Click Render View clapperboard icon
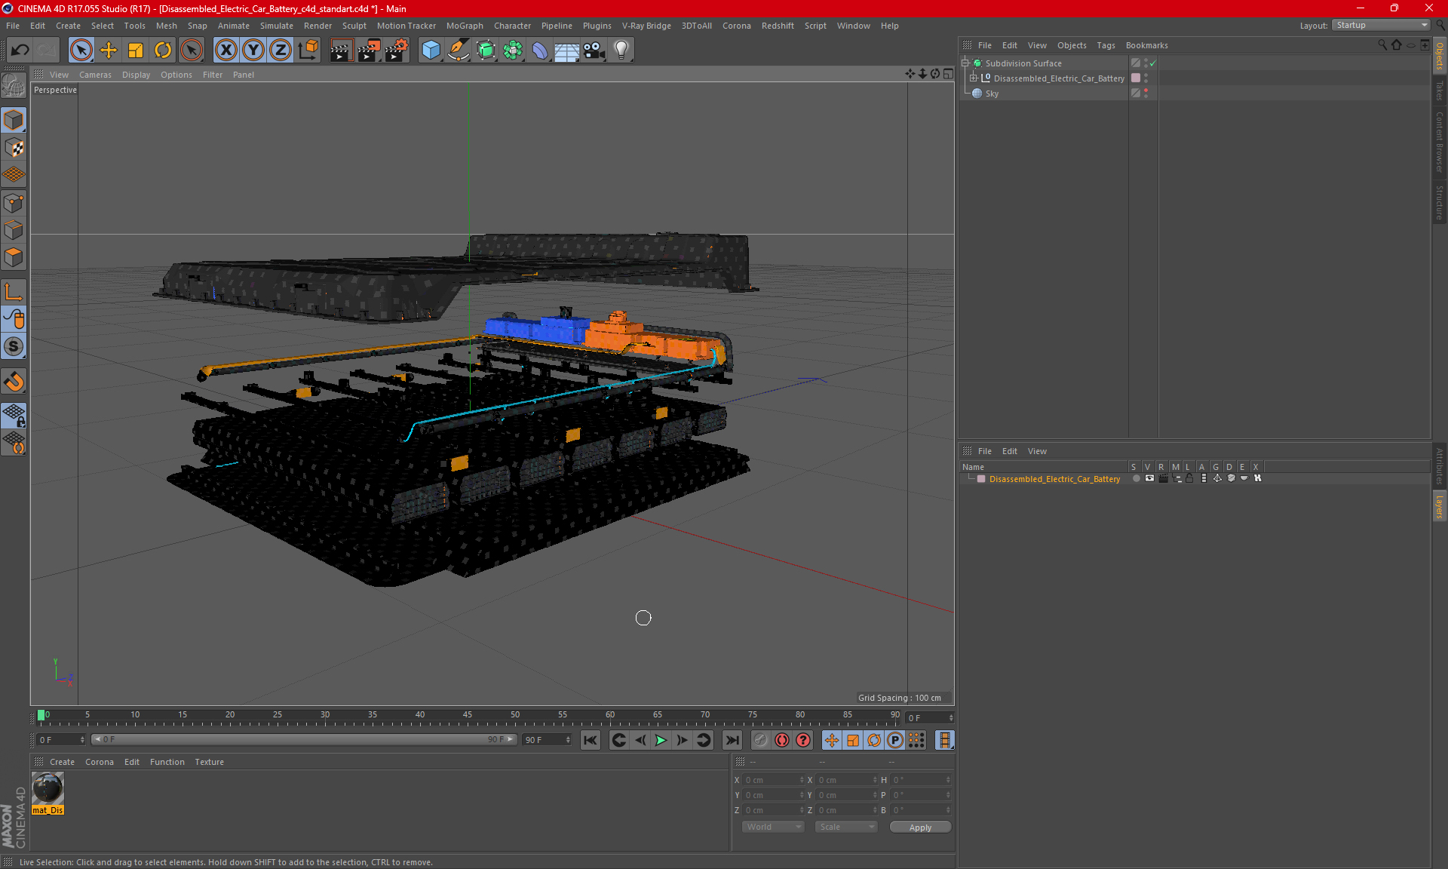The width and height of the screenshot is (1448, 869). tap(341, 51)
